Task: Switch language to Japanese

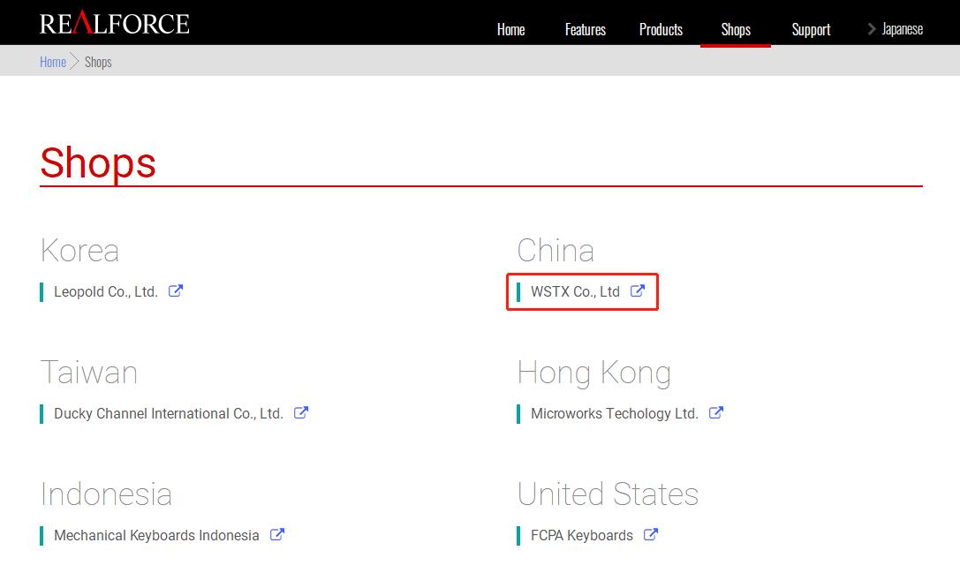Action: click(902, 29)
